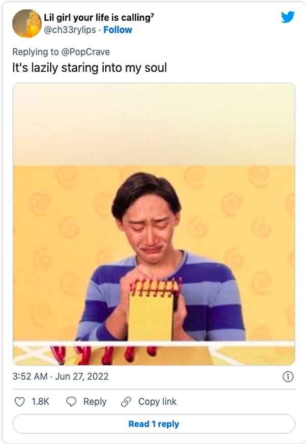The image size is (305, 444).
Task: Open the user's round profile avatar
Action: (26, 23)
